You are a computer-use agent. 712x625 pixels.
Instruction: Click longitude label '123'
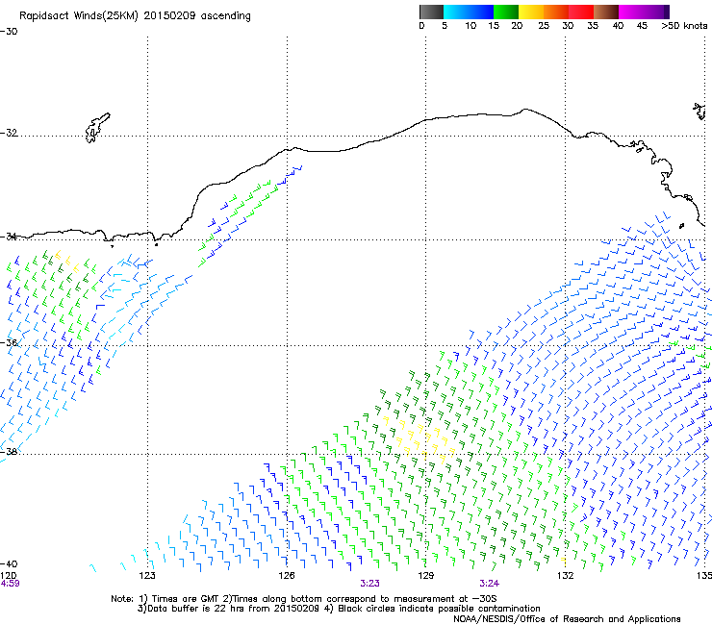147,576
